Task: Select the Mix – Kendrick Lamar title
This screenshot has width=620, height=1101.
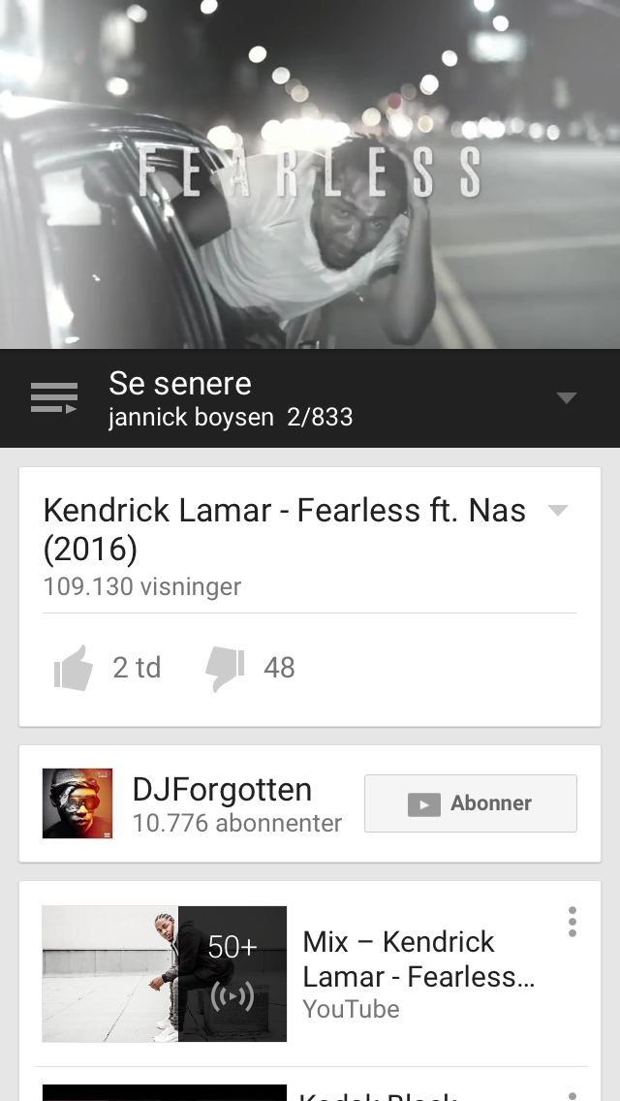Action: point(418,959)
